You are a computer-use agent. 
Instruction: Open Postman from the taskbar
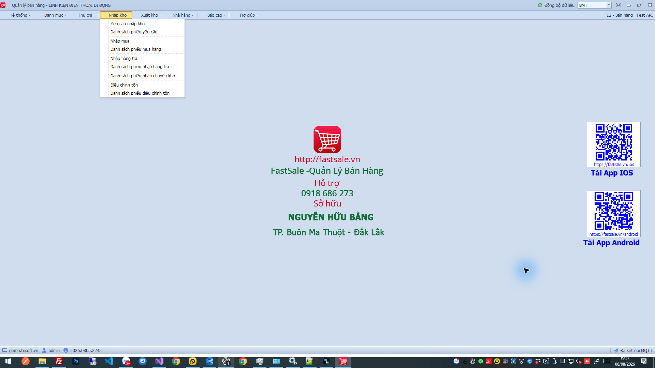[x=26, y=361]
